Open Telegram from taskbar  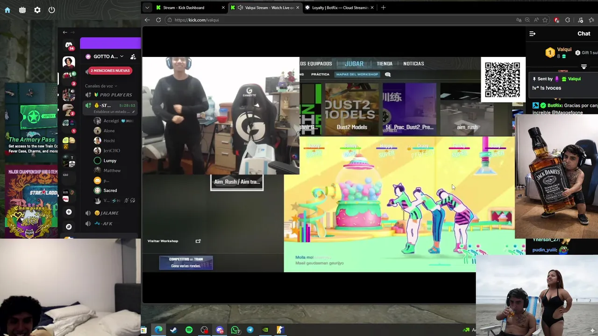pos(250,330)
